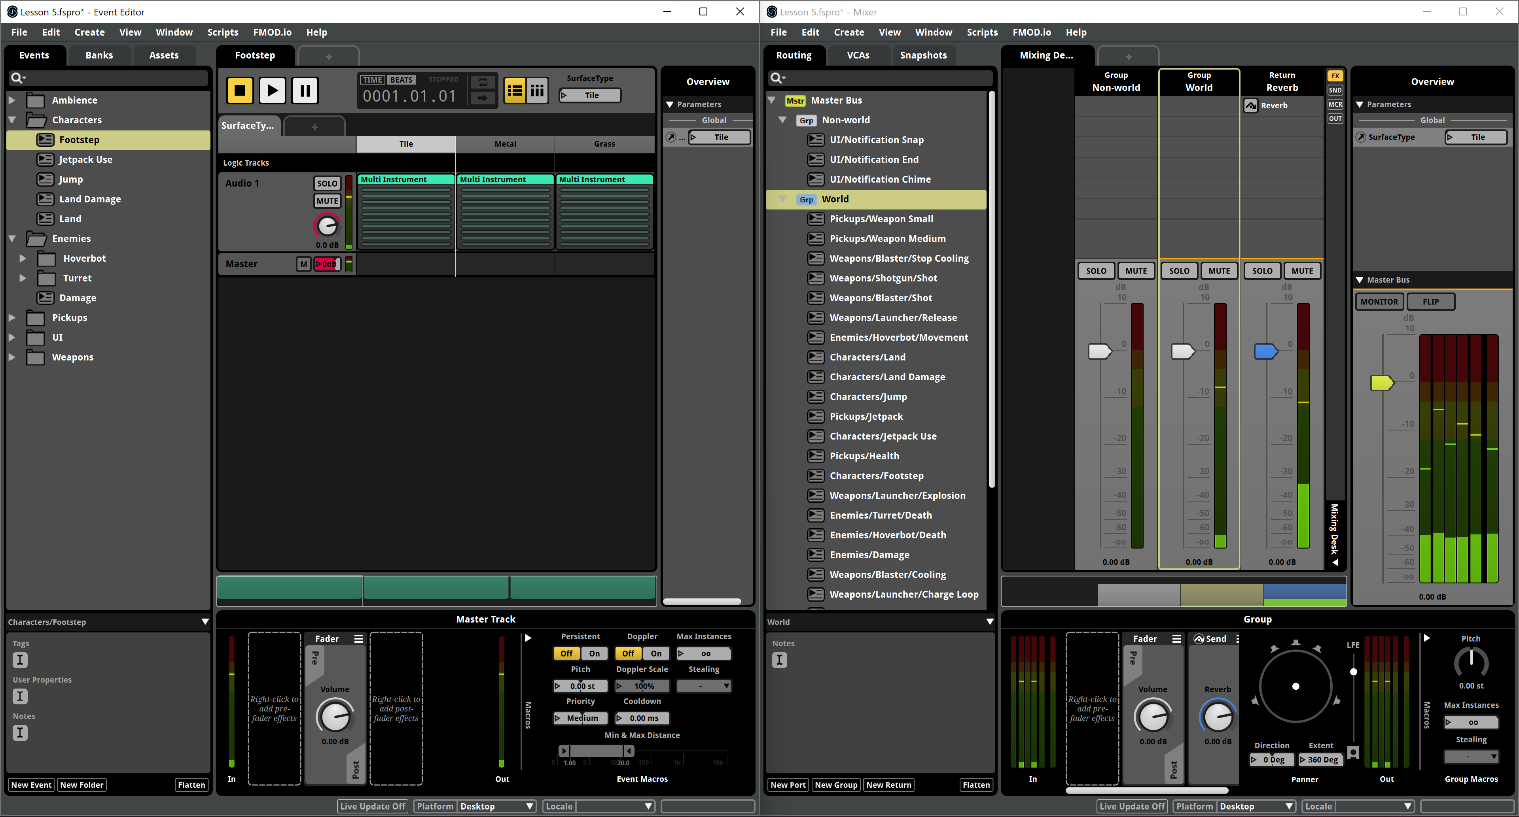
Task: Click the New Event button
Action: coord(31,785)
